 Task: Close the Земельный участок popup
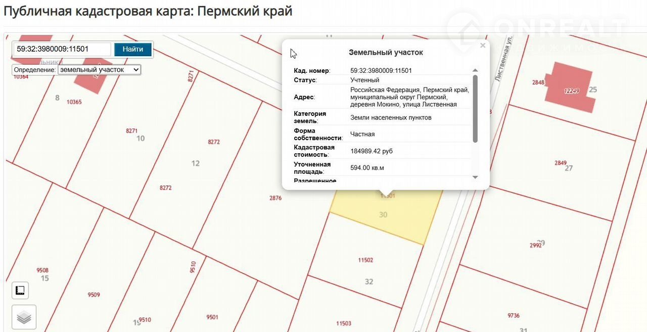[483, 46]
